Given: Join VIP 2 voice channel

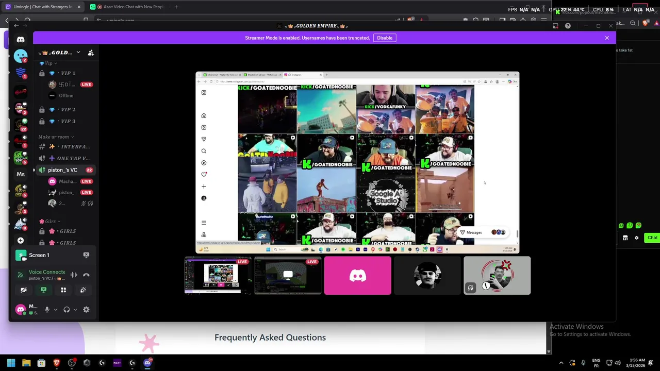Looking at the screenshot, I should click(x=65, y=110).
